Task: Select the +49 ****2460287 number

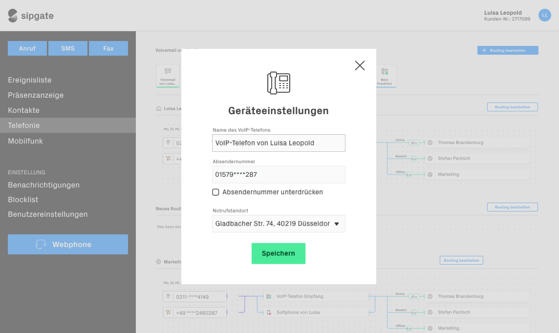Action: point(194,312)
